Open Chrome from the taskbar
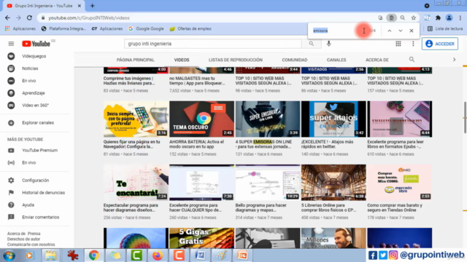The image size is (467, 262). (x=94, y=255)
